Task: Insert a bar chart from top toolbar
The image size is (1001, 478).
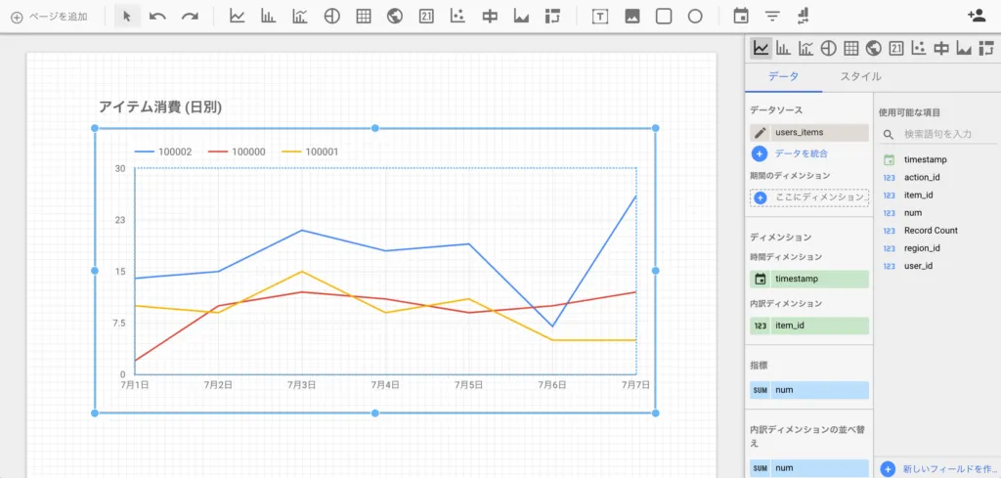Action: click(x=268, y=17)
